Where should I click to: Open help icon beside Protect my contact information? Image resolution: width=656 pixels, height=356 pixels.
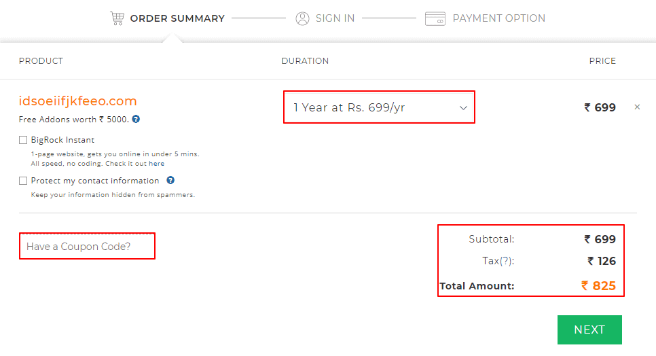point(170,180)
